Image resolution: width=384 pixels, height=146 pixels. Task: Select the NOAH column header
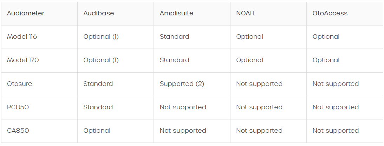[245, 13]
